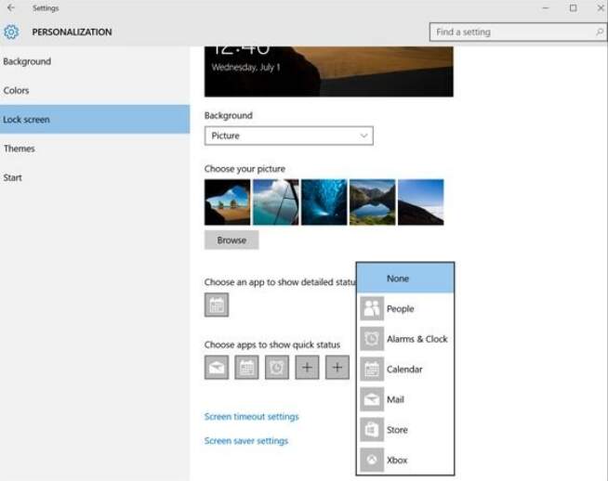Add app with first plus quick status slot
Image resolution: width=608 pixels, height=481 pixels.
click(x=307, y=368)
